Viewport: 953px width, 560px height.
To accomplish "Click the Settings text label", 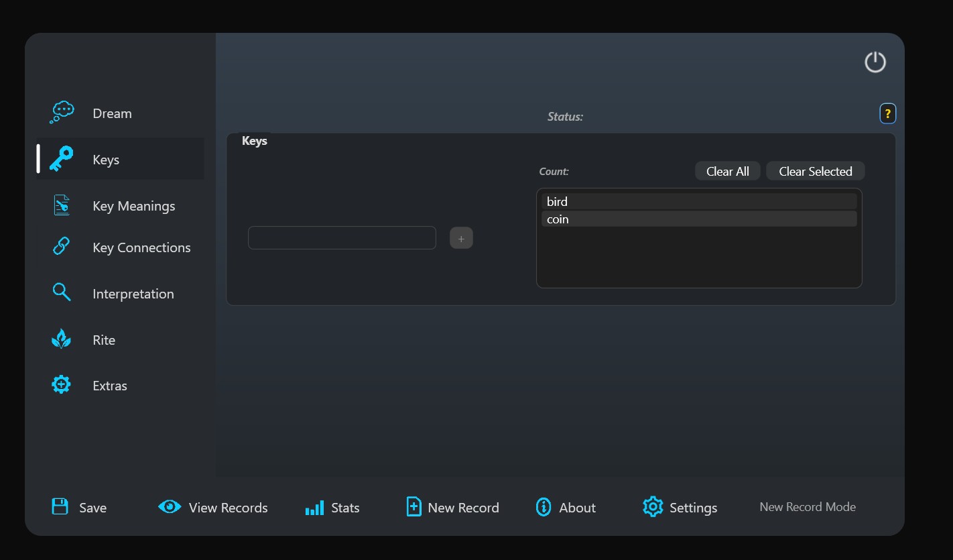I will coord(693,508).
